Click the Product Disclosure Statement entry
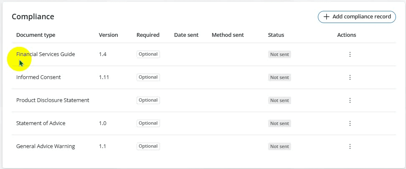The height and width of the screenshot is (169, 406). (53, 100)
